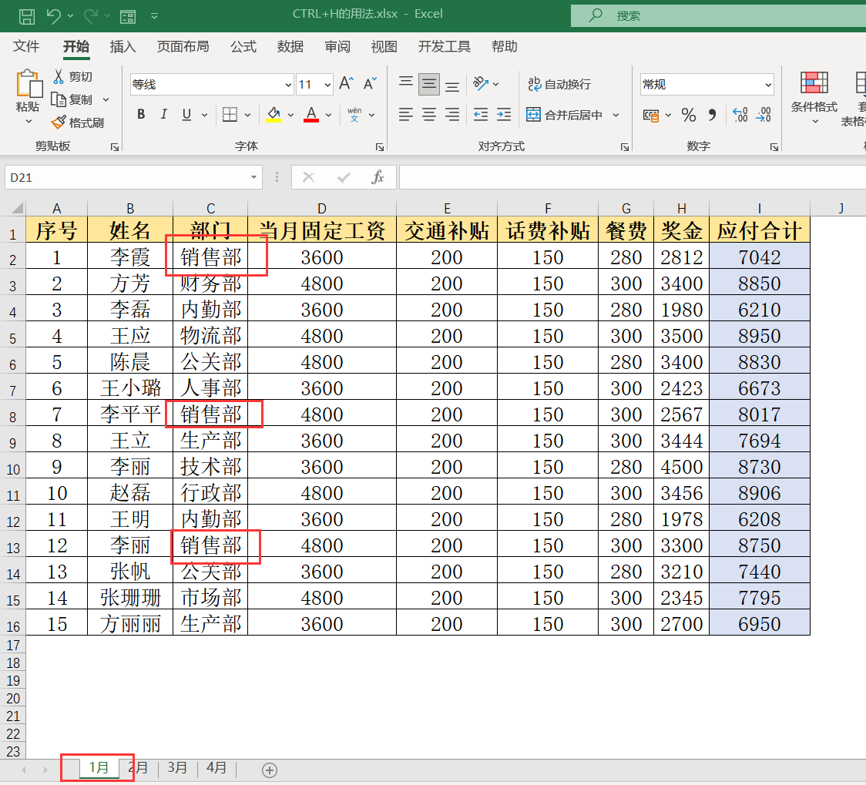Expand the Name Box dropdown arrow
This screenshot has width=866, height=785.
click(x=253, y=177)
